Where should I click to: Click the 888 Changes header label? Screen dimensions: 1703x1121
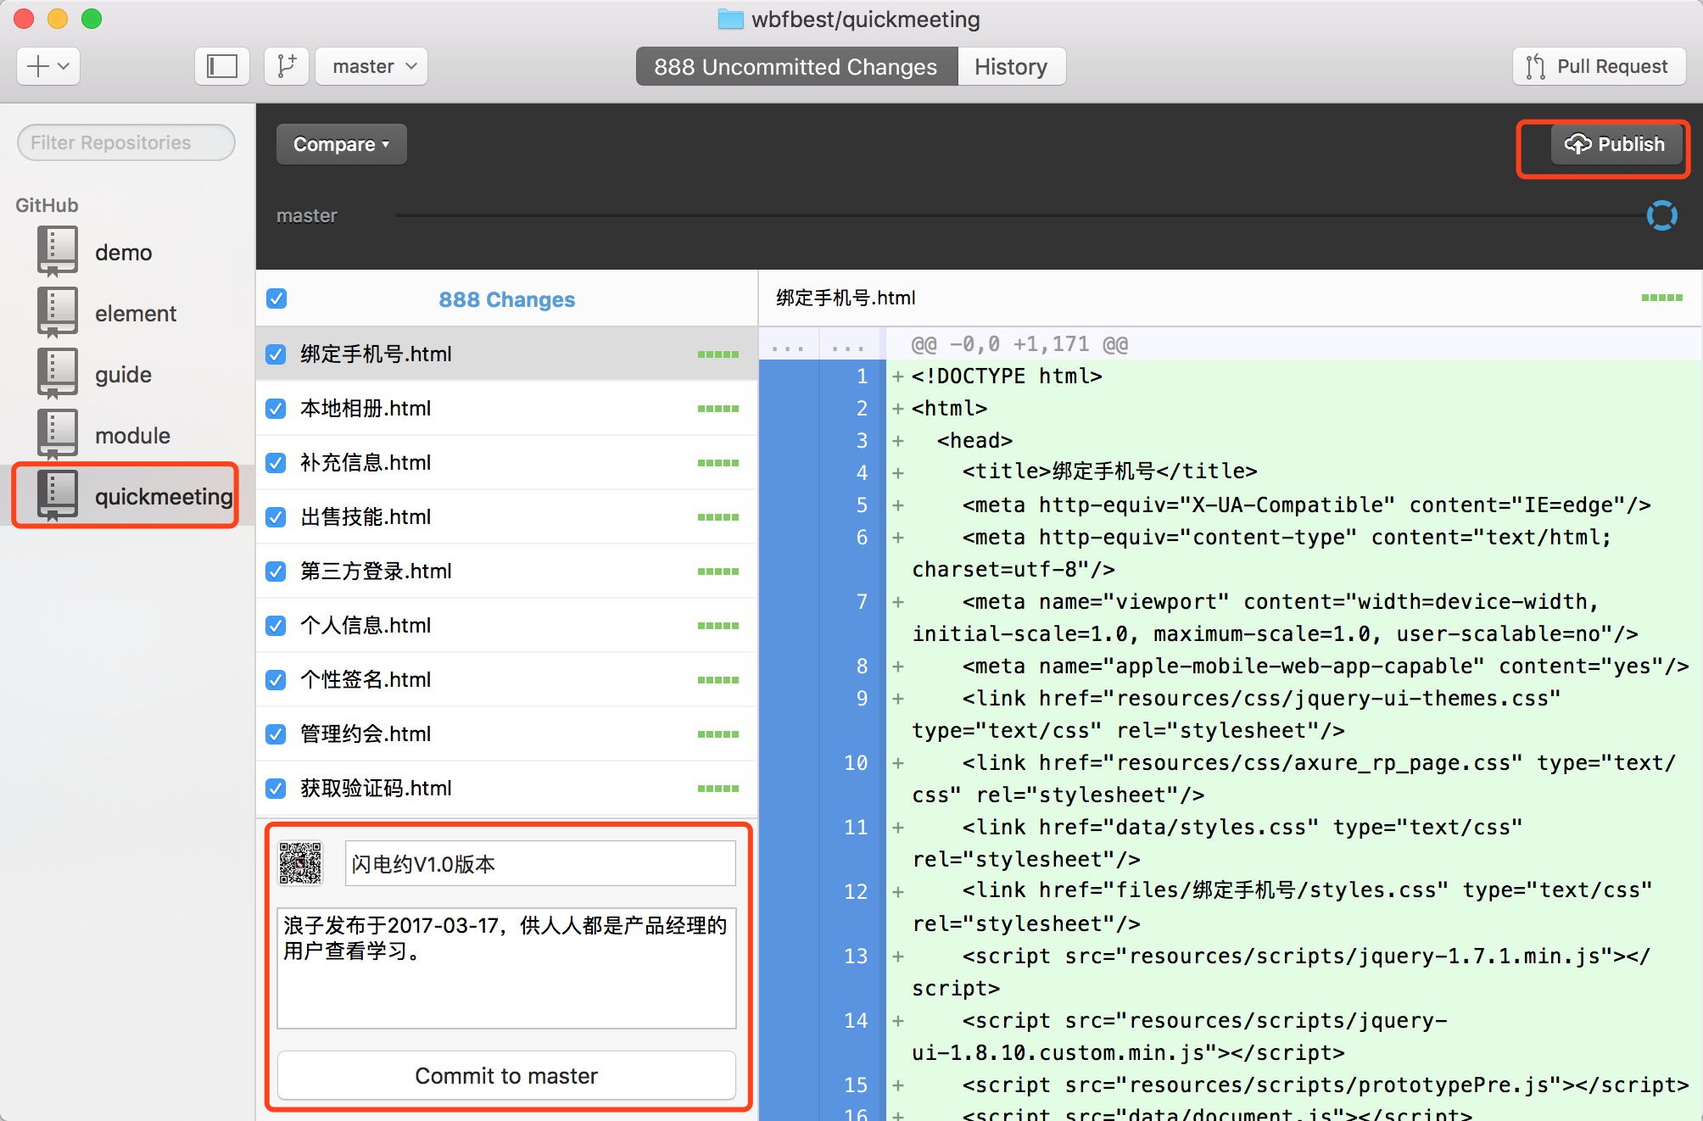tap(507, 299)
